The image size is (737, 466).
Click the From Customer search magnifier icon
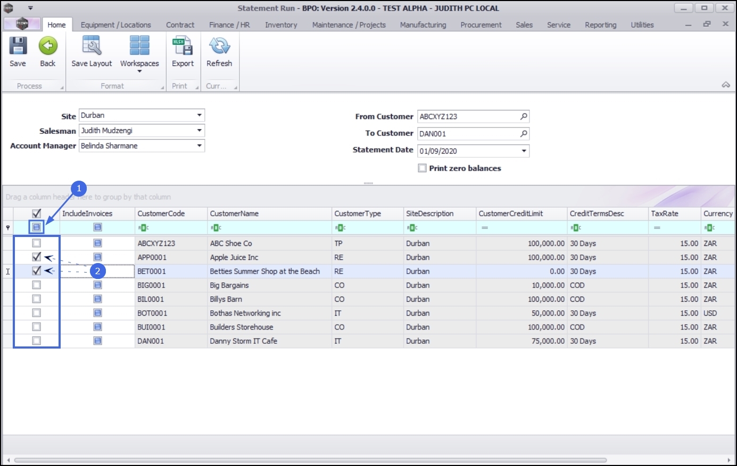tap(524, 116)
